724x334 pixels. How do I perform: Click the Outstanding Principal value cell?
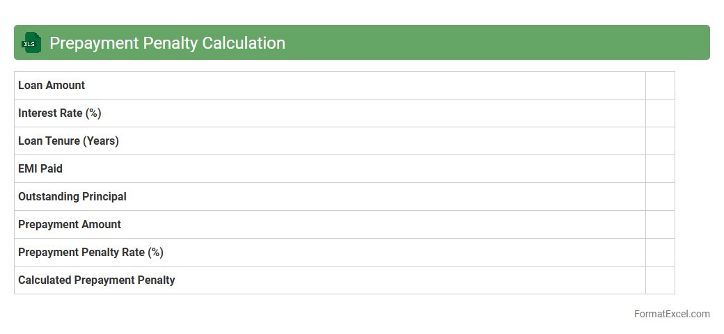click(660, 196)
